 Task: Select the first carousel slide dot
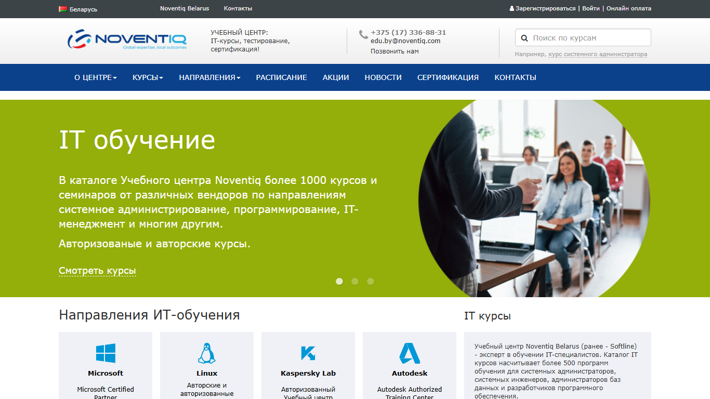(339, 282)
